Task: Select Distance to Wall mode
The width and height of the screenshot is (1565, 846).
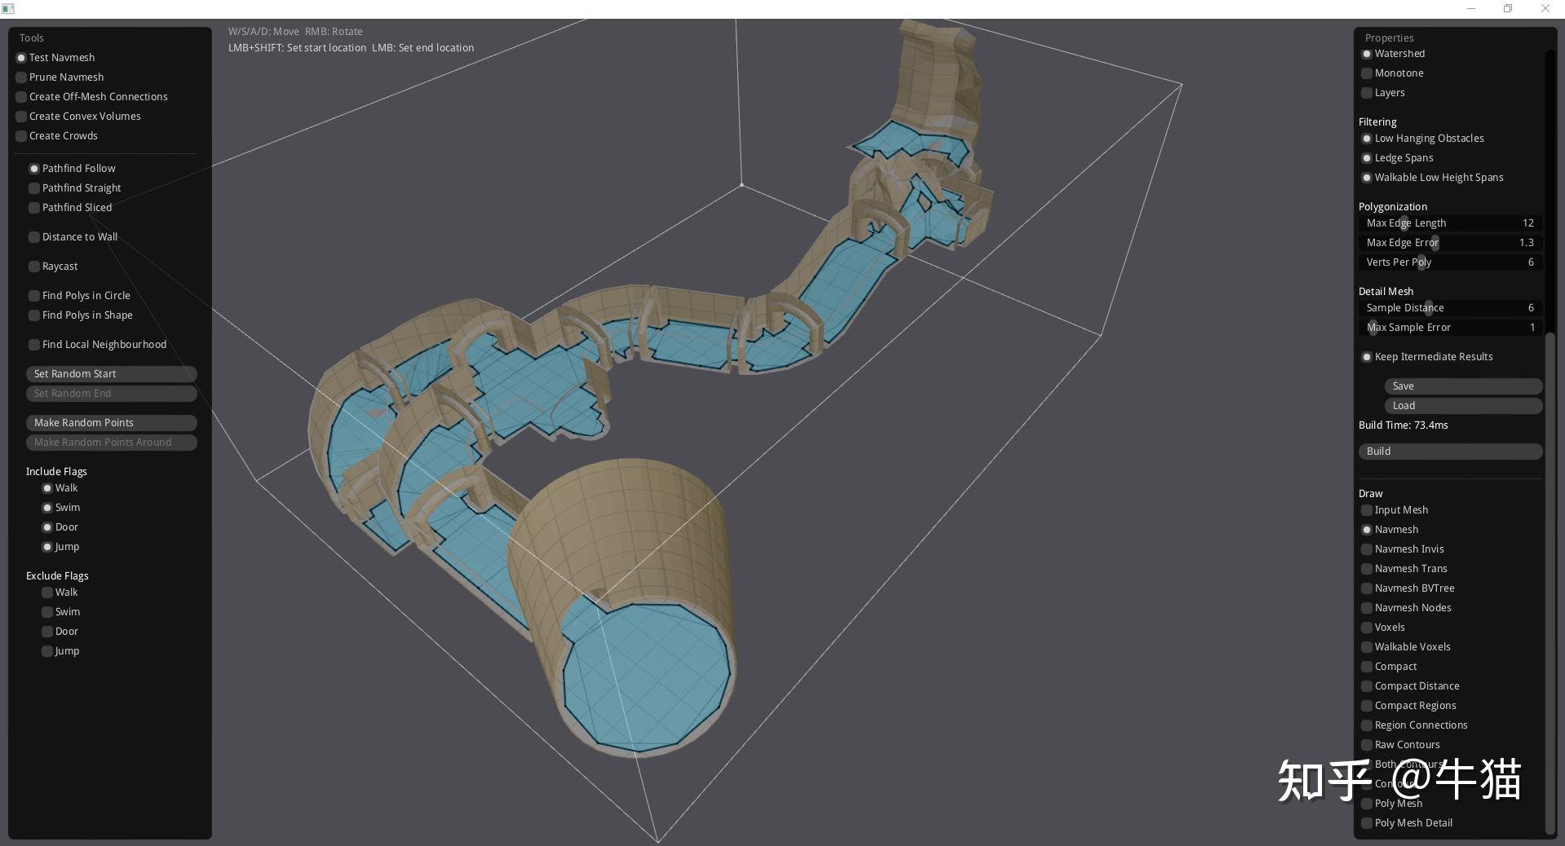Action: coord(35,237)
